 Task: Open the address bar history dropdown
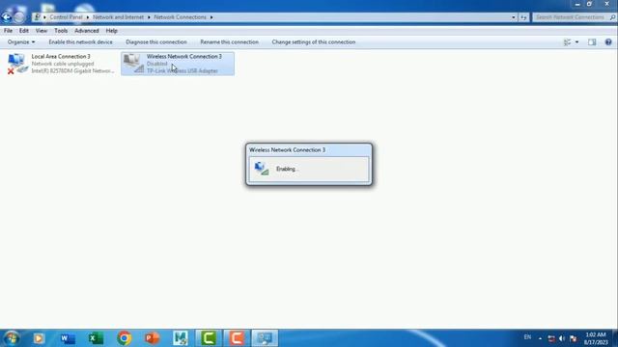(x=513, y=17)
